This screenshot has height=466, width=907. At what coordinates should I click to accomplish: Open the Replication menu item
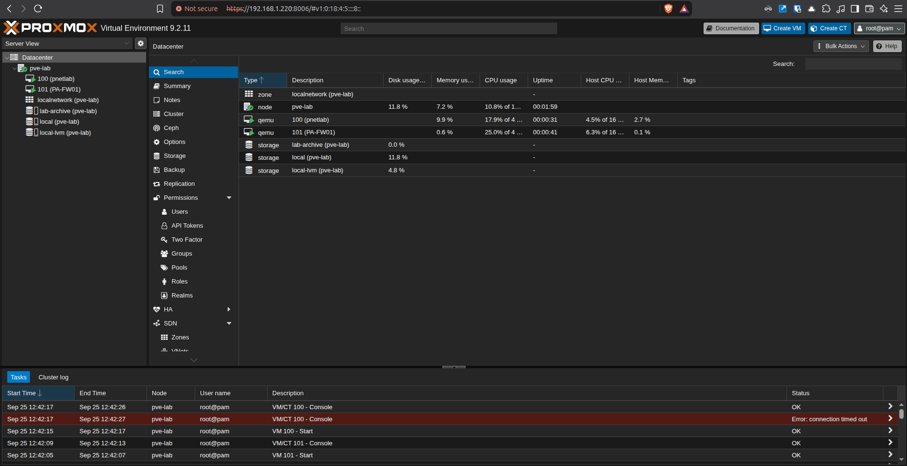click(193, 184)
